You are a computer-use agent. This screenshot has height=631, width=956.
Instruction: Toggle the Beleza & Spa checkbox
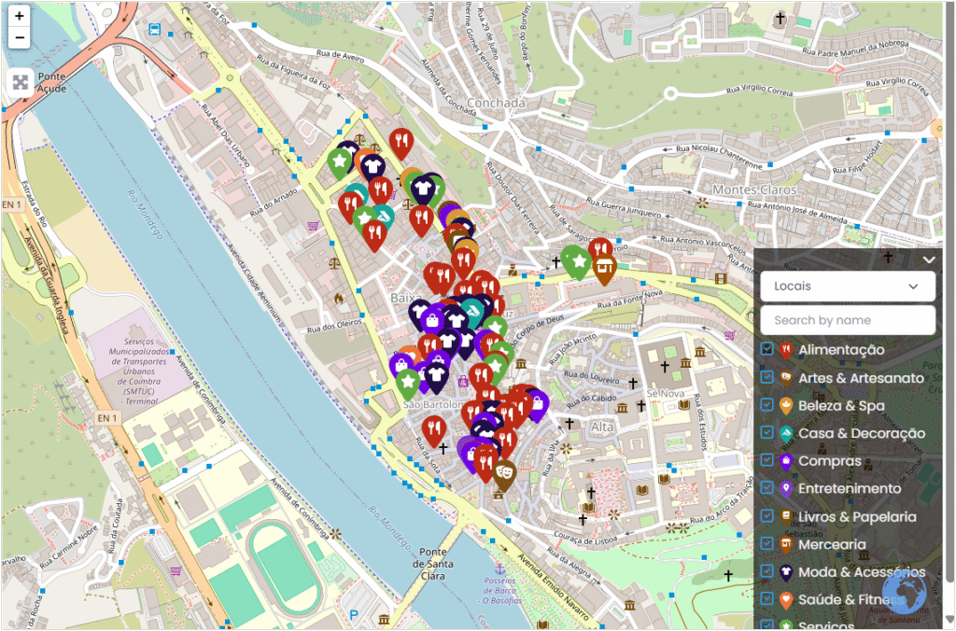(767, 405)
